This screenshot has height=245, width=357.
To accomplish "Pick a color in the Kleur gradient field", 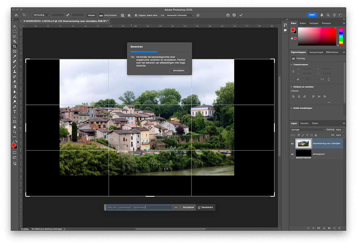I will click(x=317, y=36).
